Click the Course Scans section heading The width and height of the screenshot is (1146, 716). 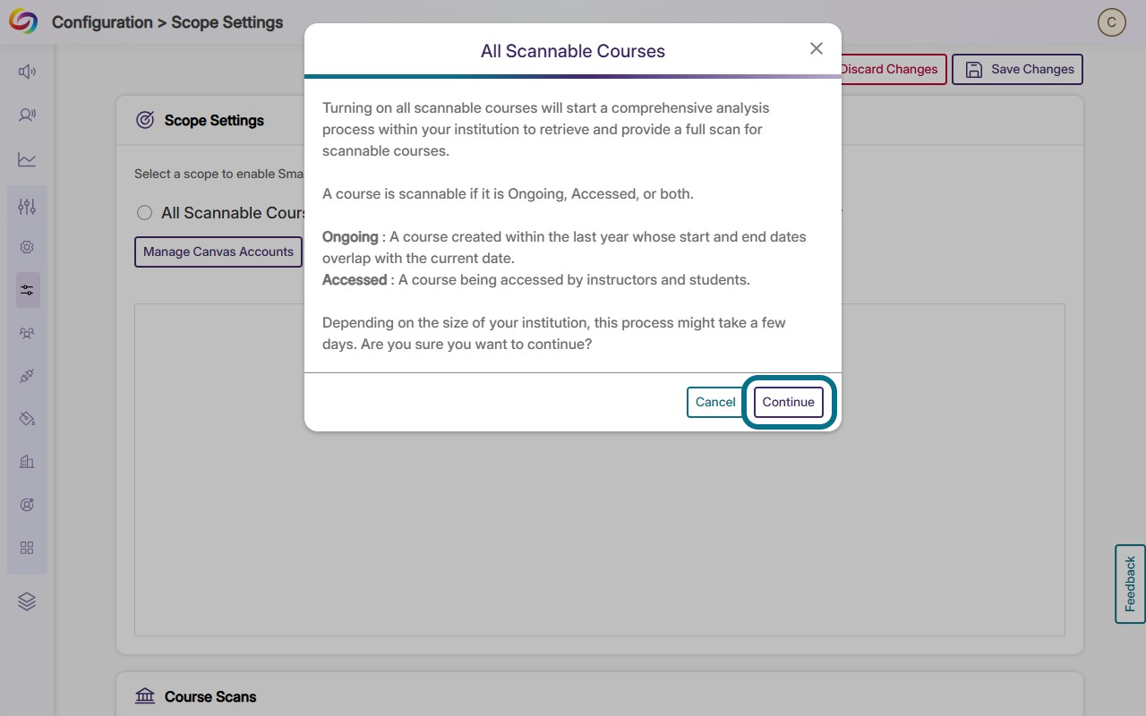(210, 696)
